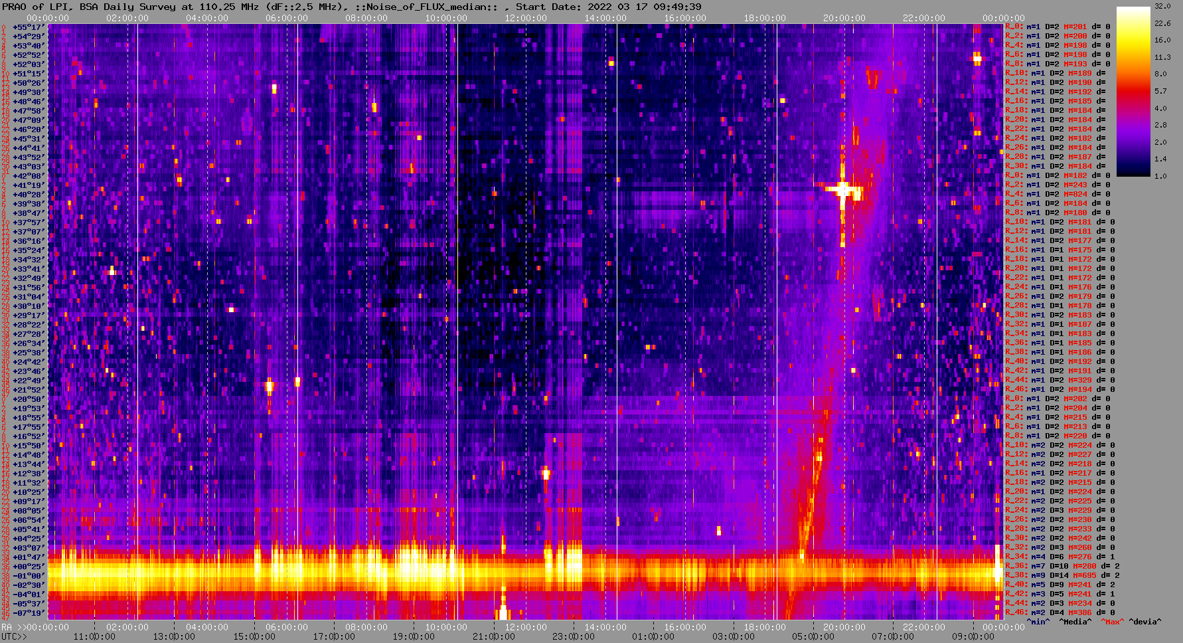Click the colorbar value 1.0

point(1160,176)
